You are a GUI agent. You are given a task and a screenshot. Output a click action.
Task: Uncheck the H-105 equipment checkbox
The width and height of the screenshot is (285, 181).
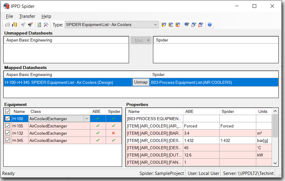8,126
